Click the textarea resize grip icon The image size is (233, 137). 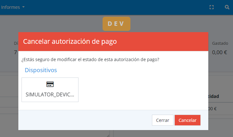[108, 135]
